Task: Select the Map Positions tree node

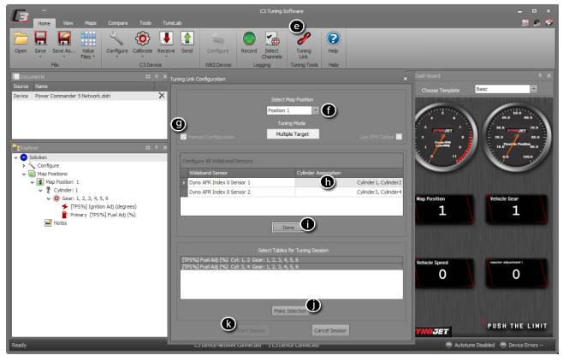Action: (52, 174)
